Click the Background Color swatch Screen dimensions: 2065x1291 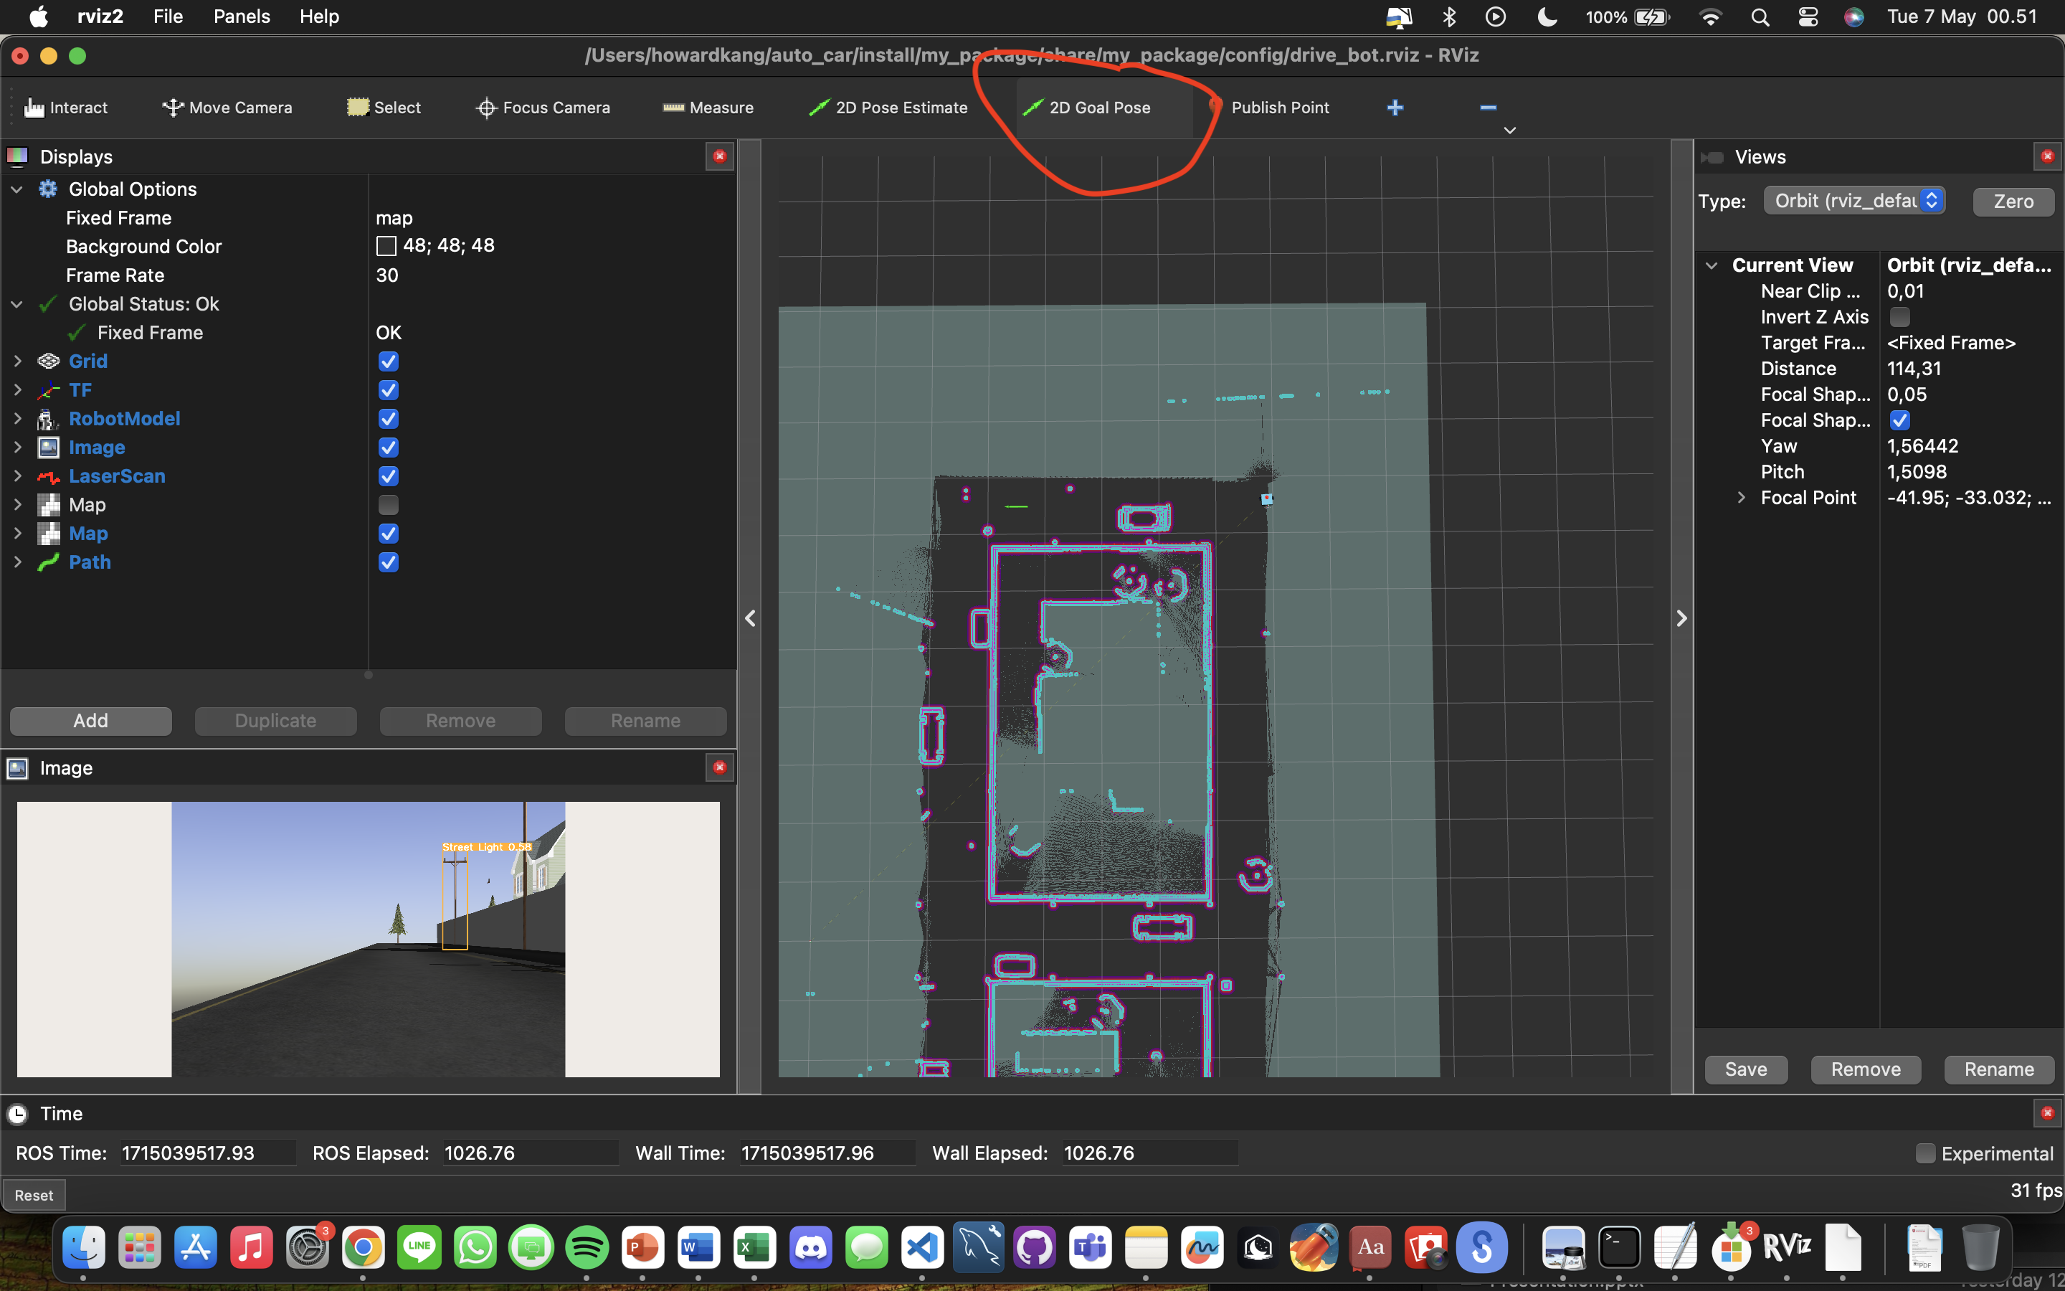386,246
